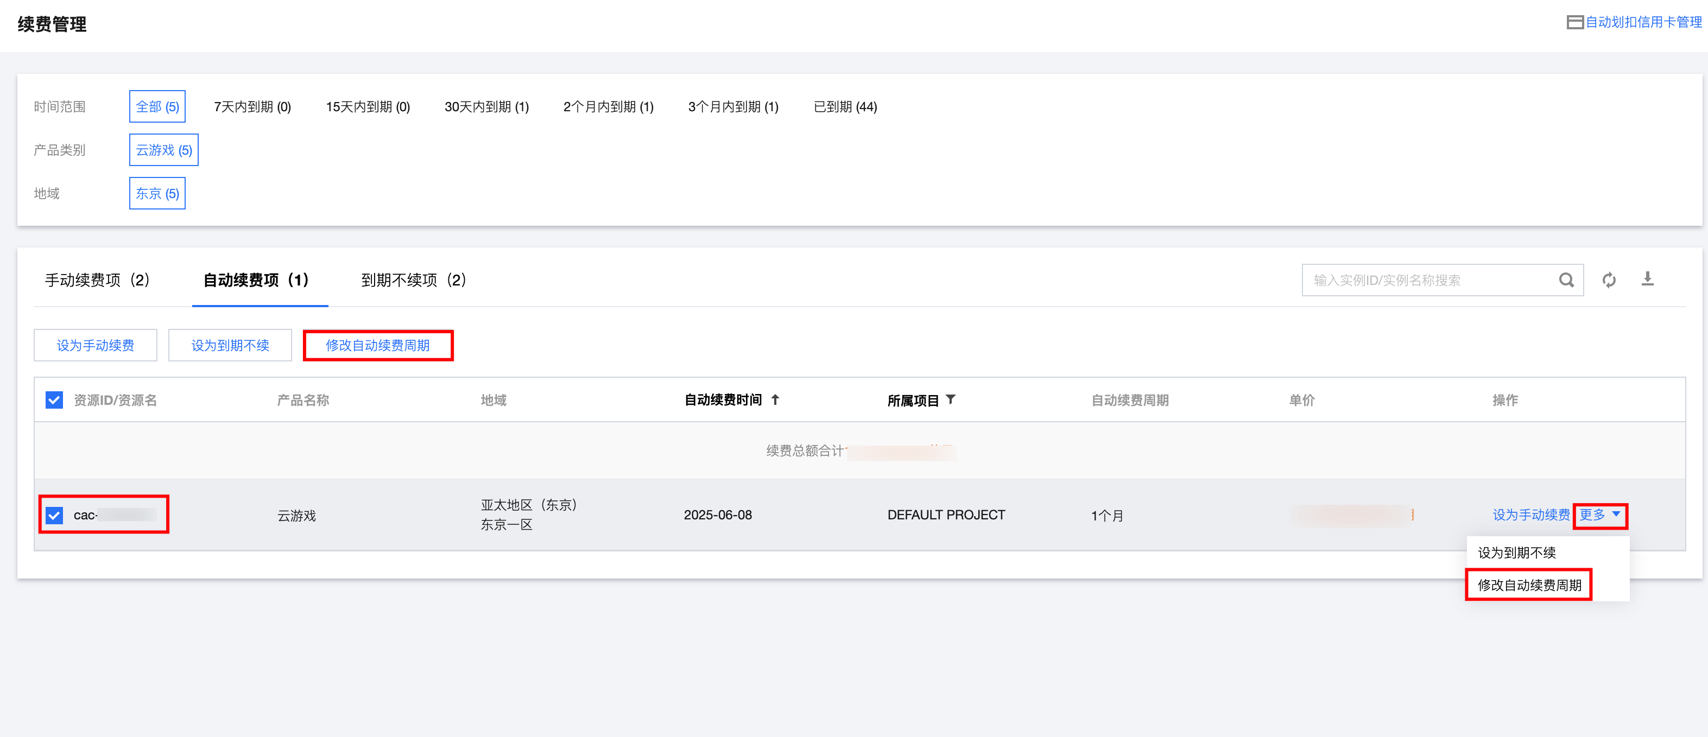Filter by 已到期 (44) time range

pos(845,107)
